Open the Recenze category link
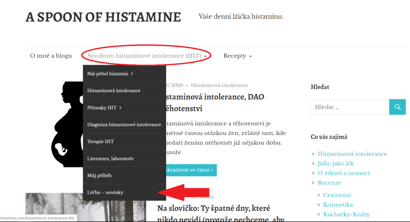Screen dimensions: 410x222 [x=329, y=183]
